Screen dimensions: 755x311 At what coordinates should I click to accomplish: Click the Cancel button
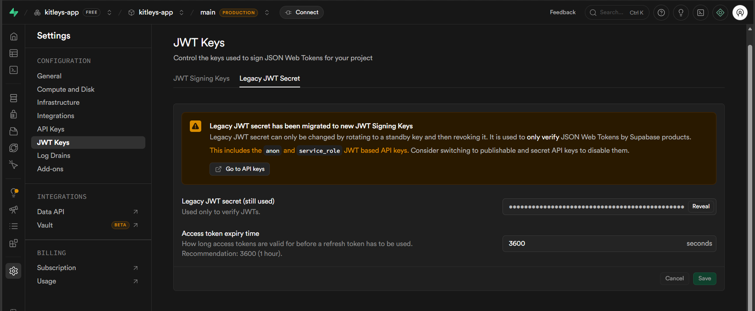(674, 279)
